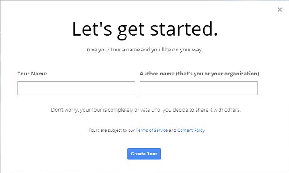Click the word "Let's" in the heading
This screenshot has height=173, width=289.
coord(92,29)
